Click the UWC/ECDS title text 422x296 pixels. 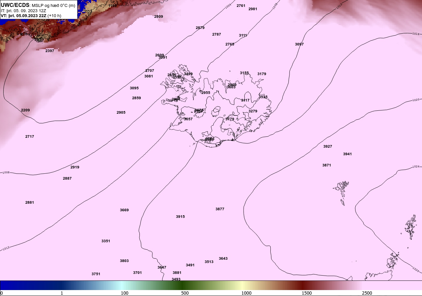tap(15, 5)
